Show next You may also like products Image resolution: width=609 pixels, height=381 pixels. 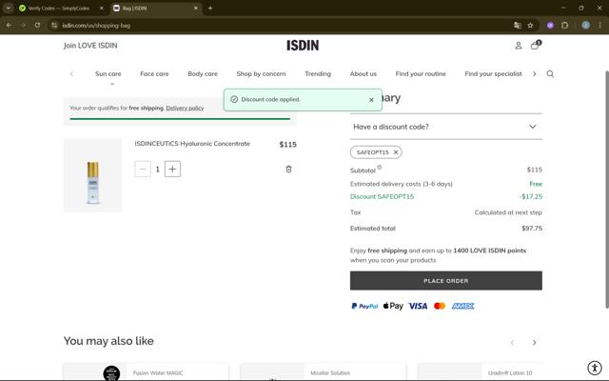click(534, 343)
